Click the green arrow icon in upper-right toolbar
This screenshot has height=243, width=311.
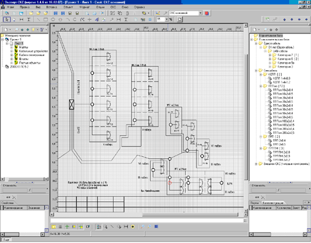267,19
